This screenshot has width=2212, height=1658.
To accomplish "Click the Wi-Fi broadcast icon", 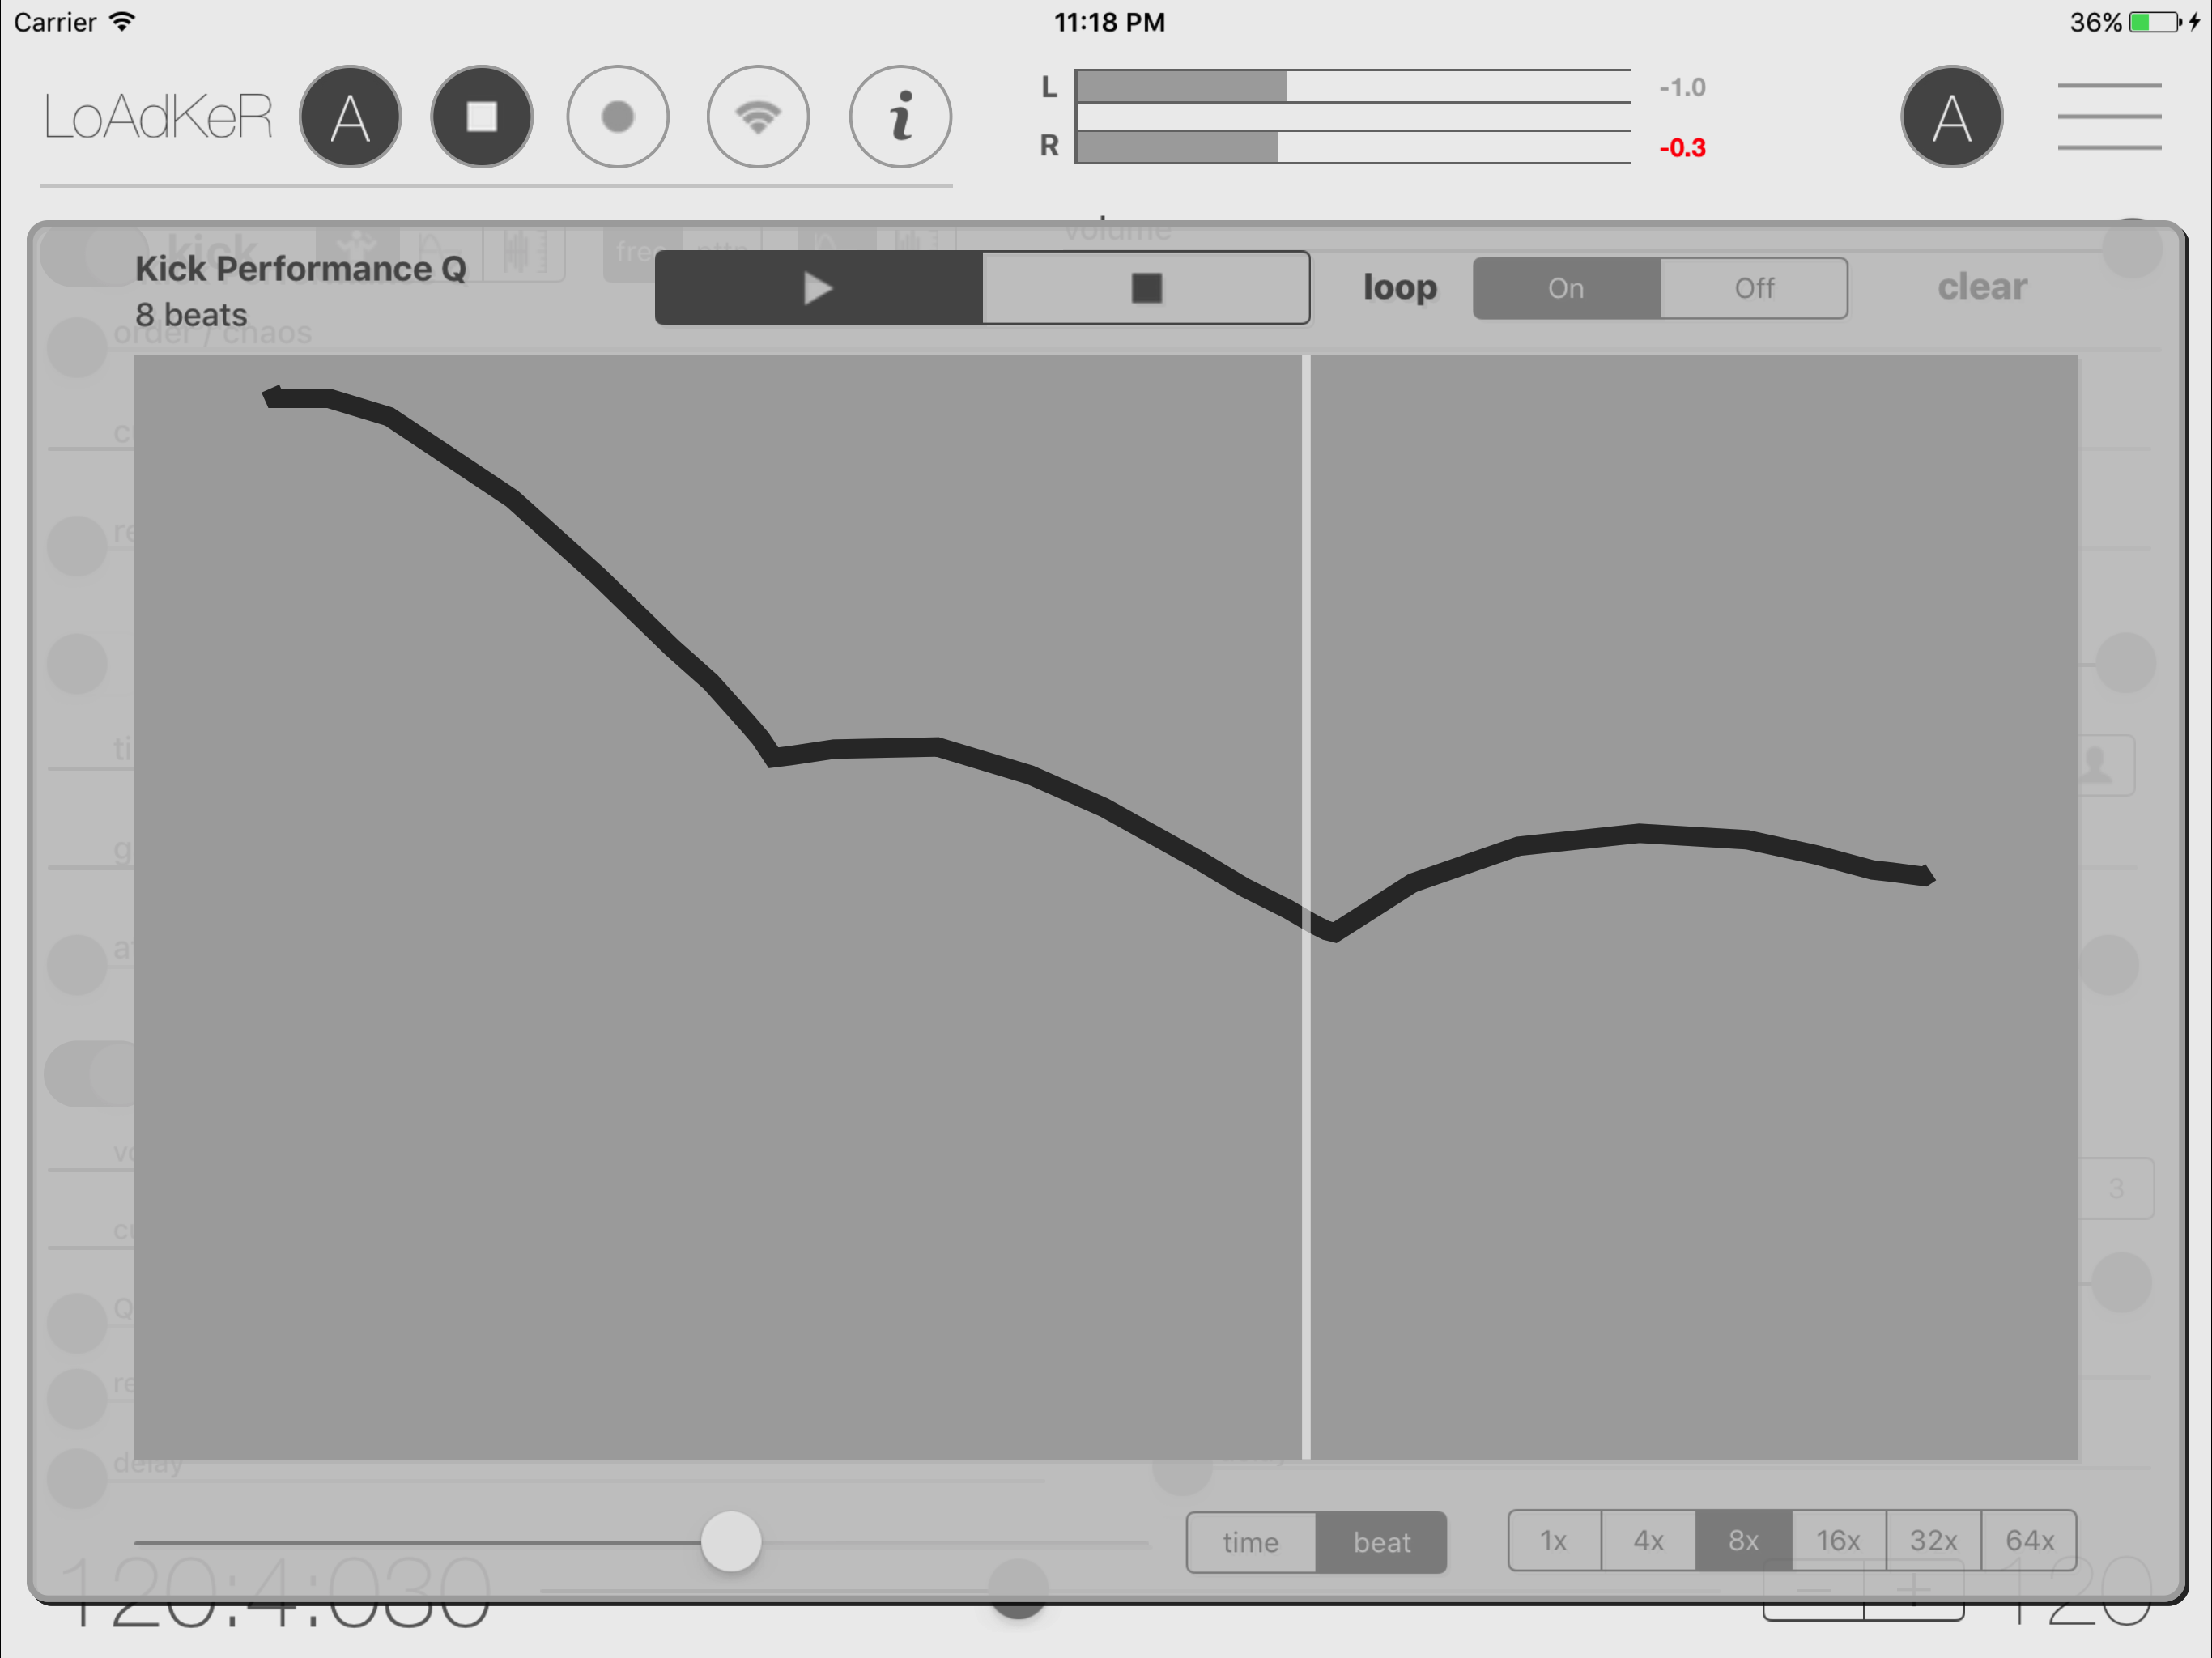I will [759, 118].
